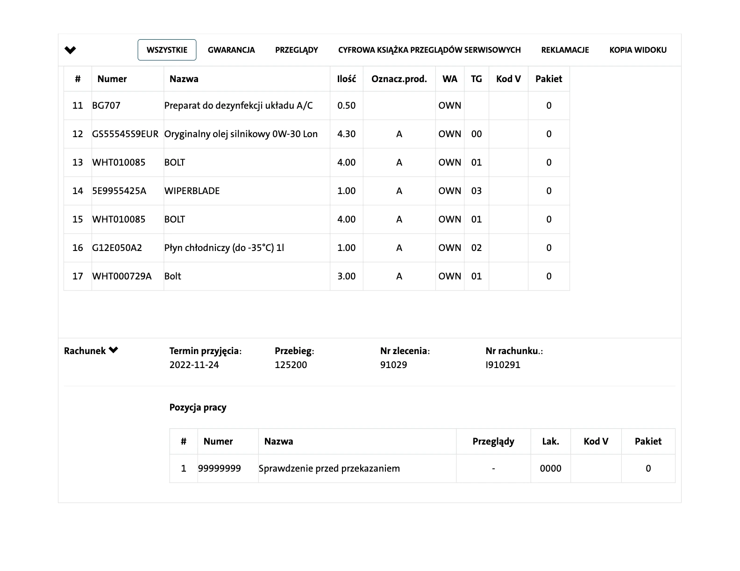
Task: Click part number G12E050A2
Action: 117,248
